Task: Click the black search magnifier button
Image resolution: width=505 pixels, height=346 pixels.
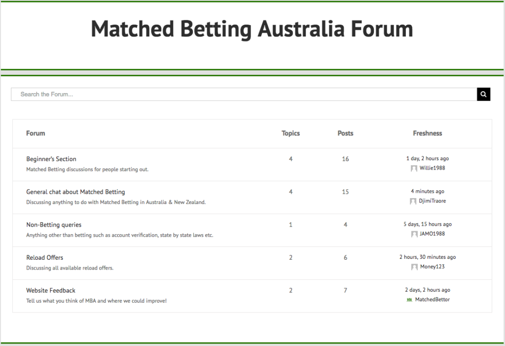Action: coord(483,94)
